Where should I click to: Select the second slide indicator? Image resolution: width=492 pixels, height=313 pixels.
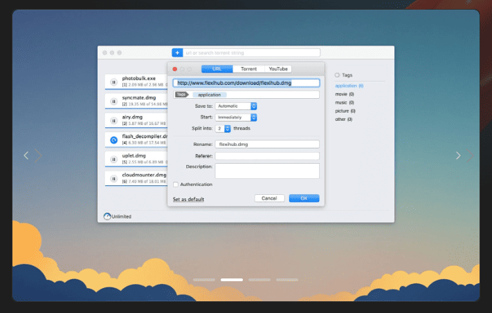[x=232, y=280]
